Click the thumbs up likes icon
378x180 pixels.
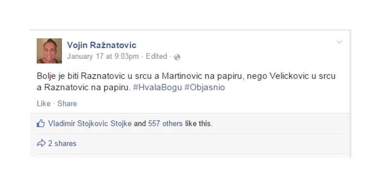pos(41,124)
